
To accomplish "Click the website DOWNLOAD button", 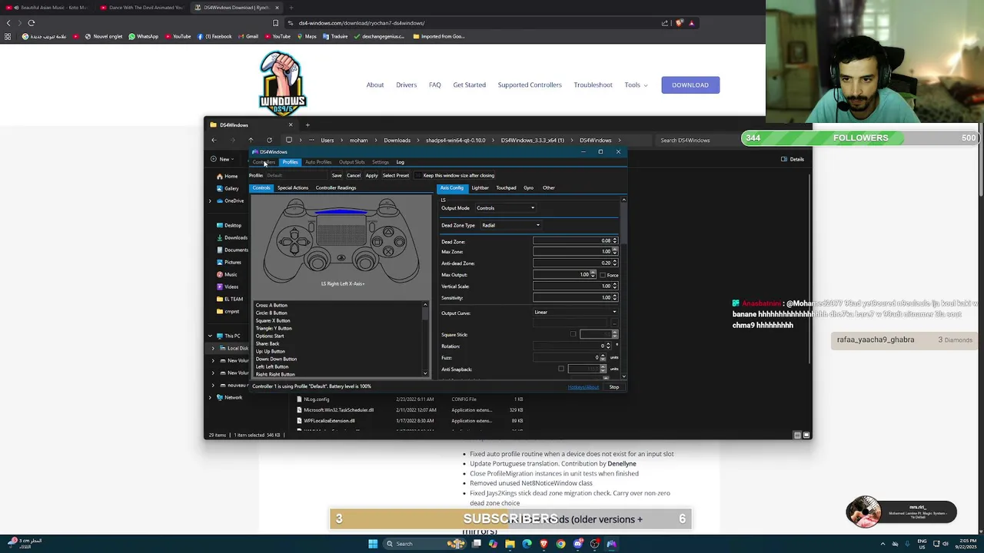I will coord(690,85).
